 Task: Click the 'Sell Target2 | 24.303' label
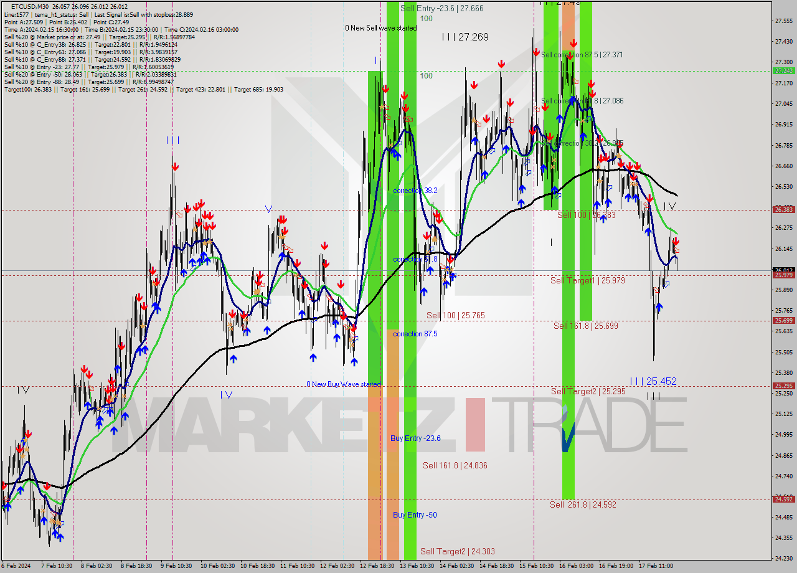458,551
